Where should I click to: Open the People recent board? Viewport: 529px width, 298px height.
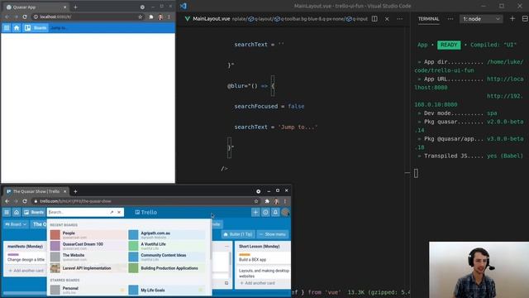88,234
